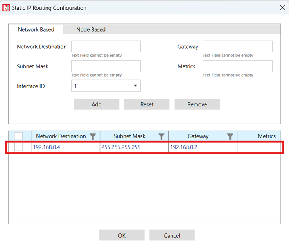Close the Static IP Routing dialog
Image resolution: width=289 pixels, height=251 pixels.
click(x=282, y=7)
